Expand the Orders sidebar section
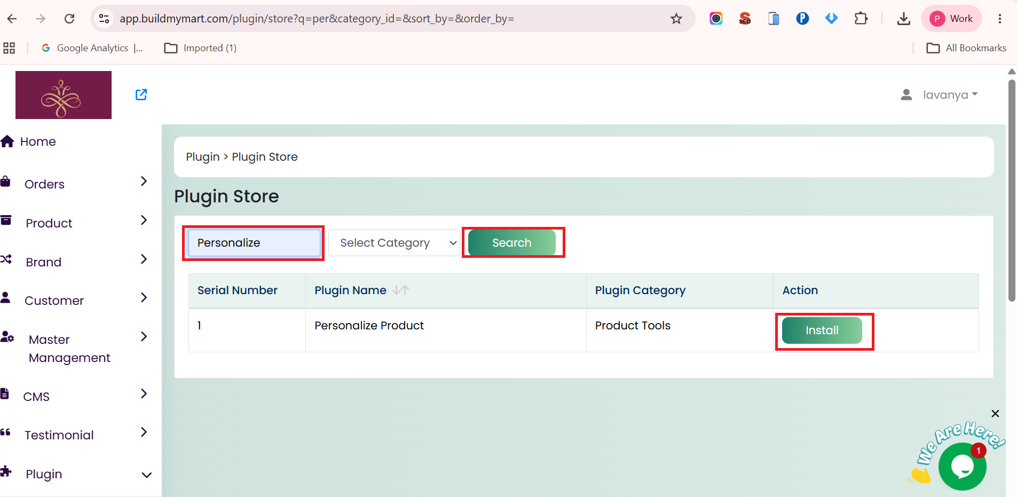The width and height of the screenshot is (1017, 497). [x=144, y=181]
